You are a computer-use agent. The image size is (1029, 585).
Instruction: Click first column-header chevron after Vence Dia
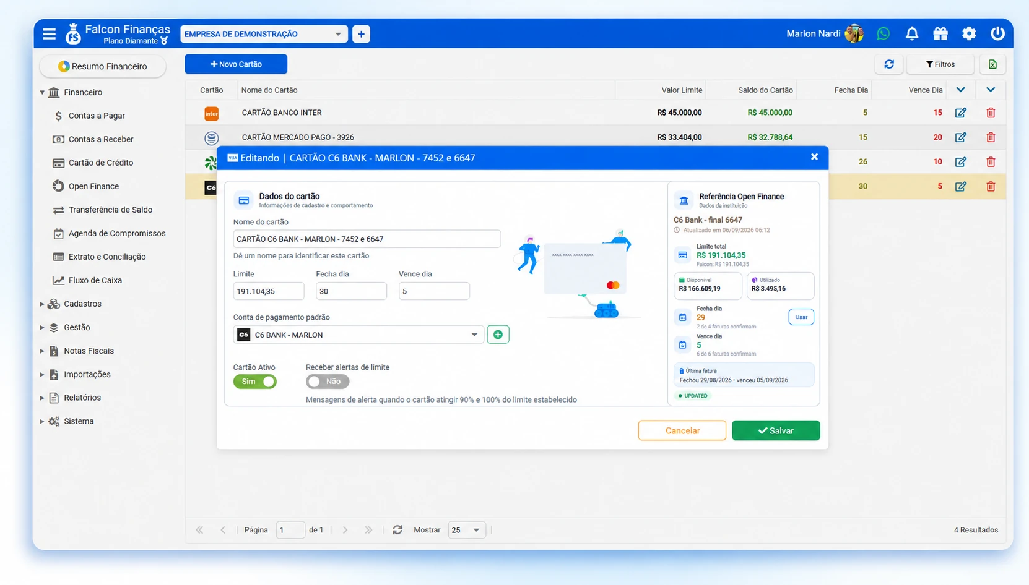tap(960, 90)
